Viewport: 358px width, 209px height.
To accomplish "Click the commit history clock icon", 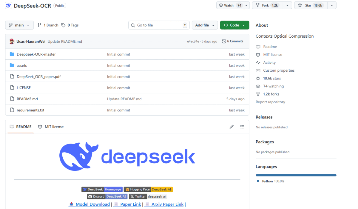I will click(x=224, y=41).
